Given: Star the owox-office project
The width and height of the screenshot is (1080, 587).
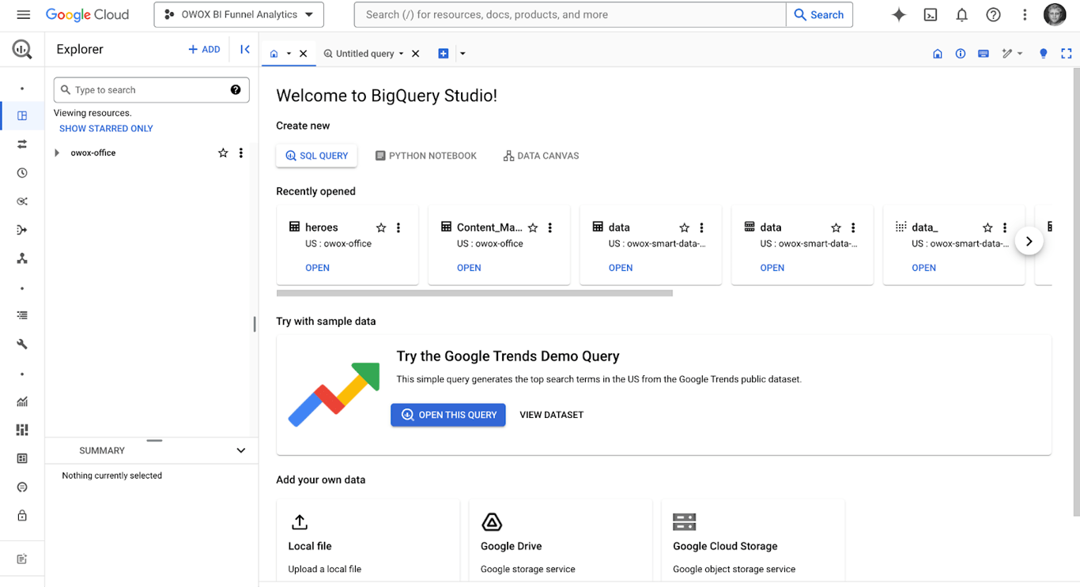Looking at the screenshot, I should point(223,153).
